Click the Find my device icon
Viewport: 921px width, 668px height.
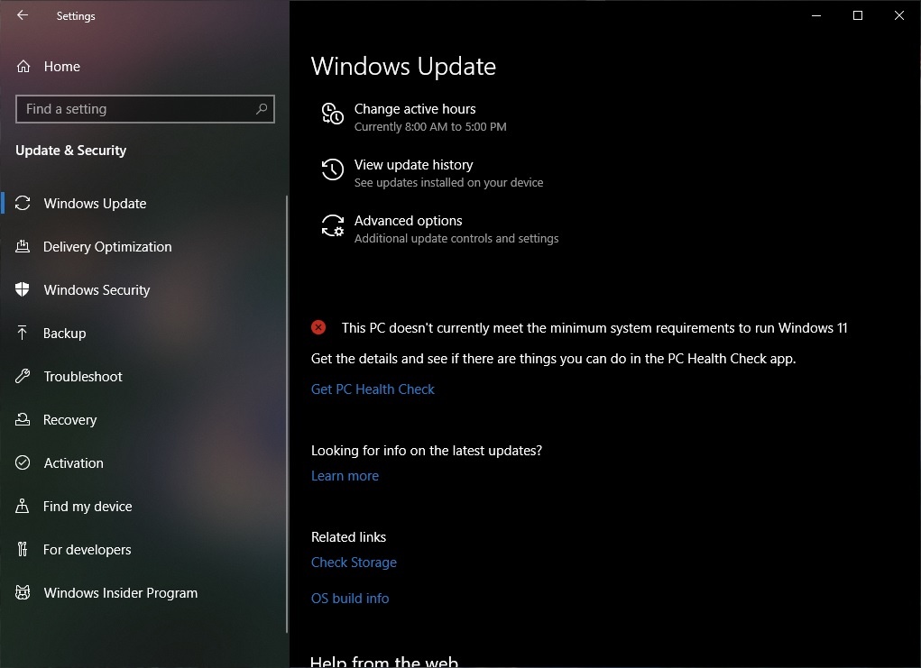coord(23,506)
